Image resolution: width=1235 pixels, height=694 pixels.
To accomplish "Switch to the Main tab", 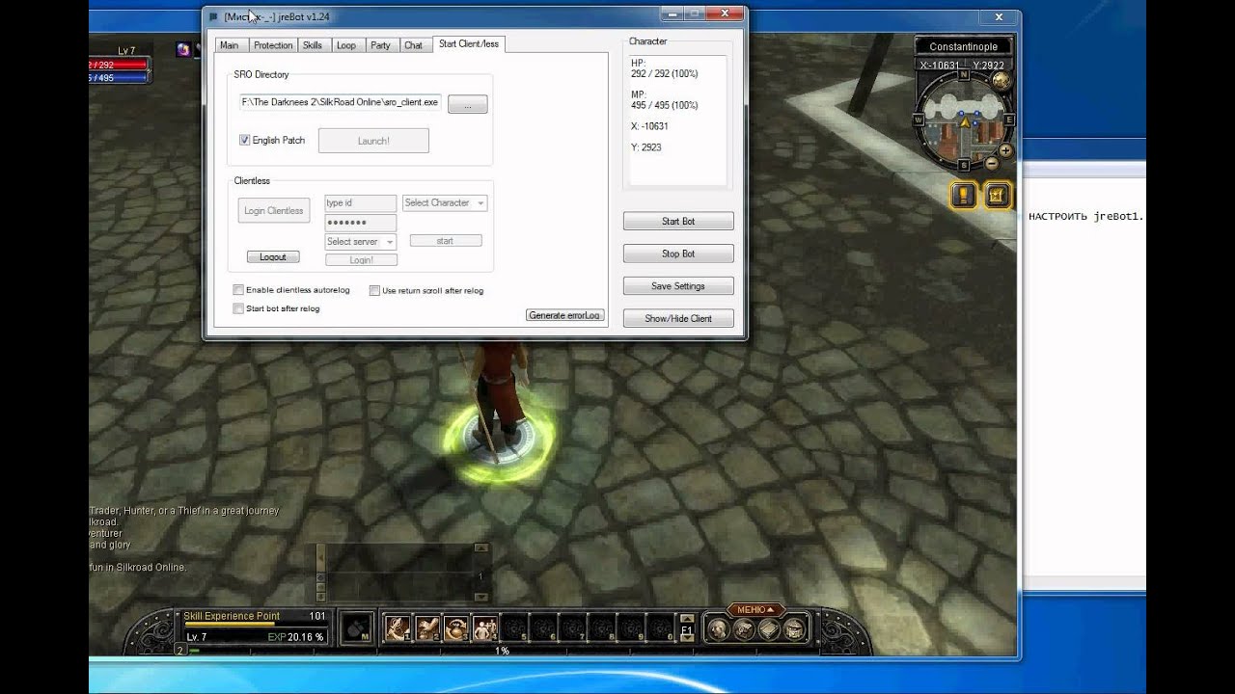I will [230, 45].
